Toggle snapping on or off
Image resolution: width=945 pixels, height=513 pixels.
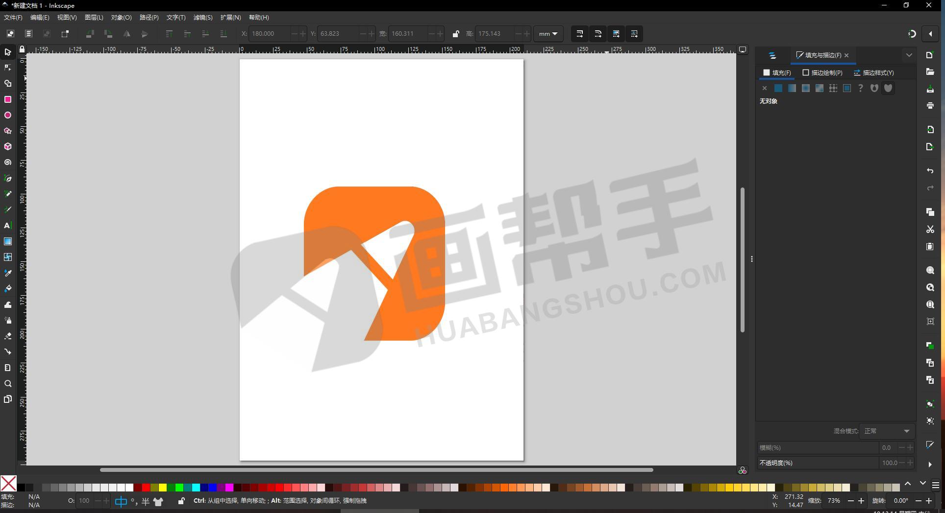pyautogui.click(x=912, y=34)
